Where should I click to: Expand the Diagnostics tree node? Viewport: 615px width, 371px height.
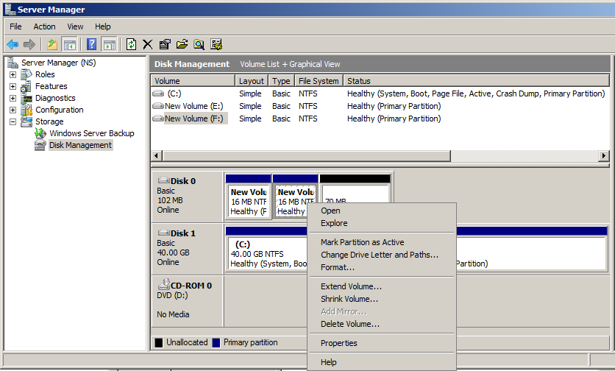coord(13,98)
